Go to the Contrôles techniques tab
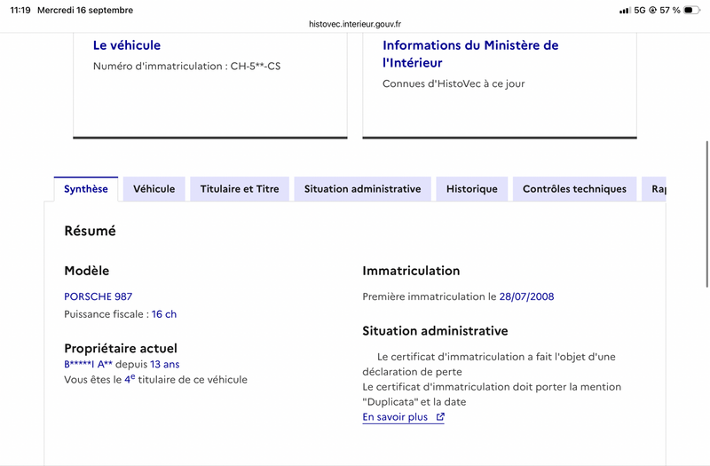 [x=574, y=189]
